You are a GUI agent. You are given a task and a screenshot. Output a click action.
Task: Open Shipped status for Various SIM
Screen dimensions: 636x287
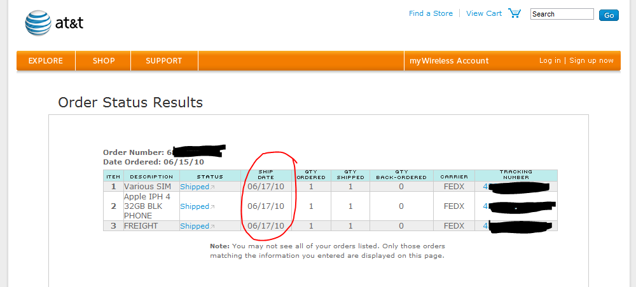[x=194, y=187]
